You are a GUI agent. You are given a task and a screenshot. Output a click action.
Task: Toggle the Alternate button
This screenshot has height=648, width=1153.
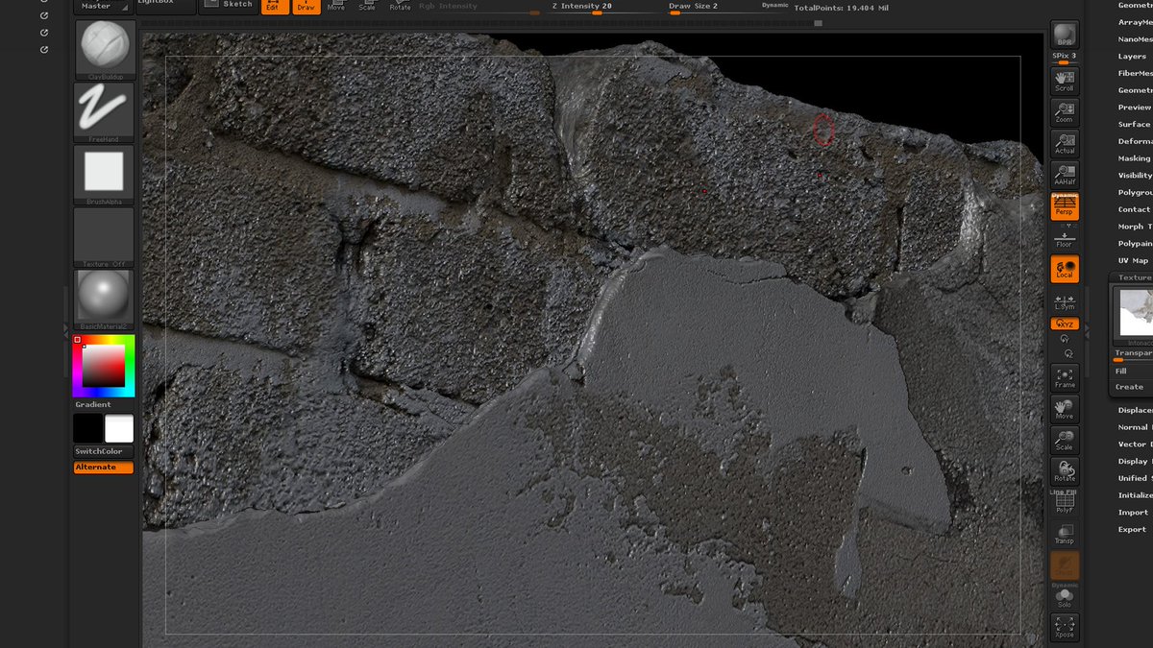tap(104, 468)
